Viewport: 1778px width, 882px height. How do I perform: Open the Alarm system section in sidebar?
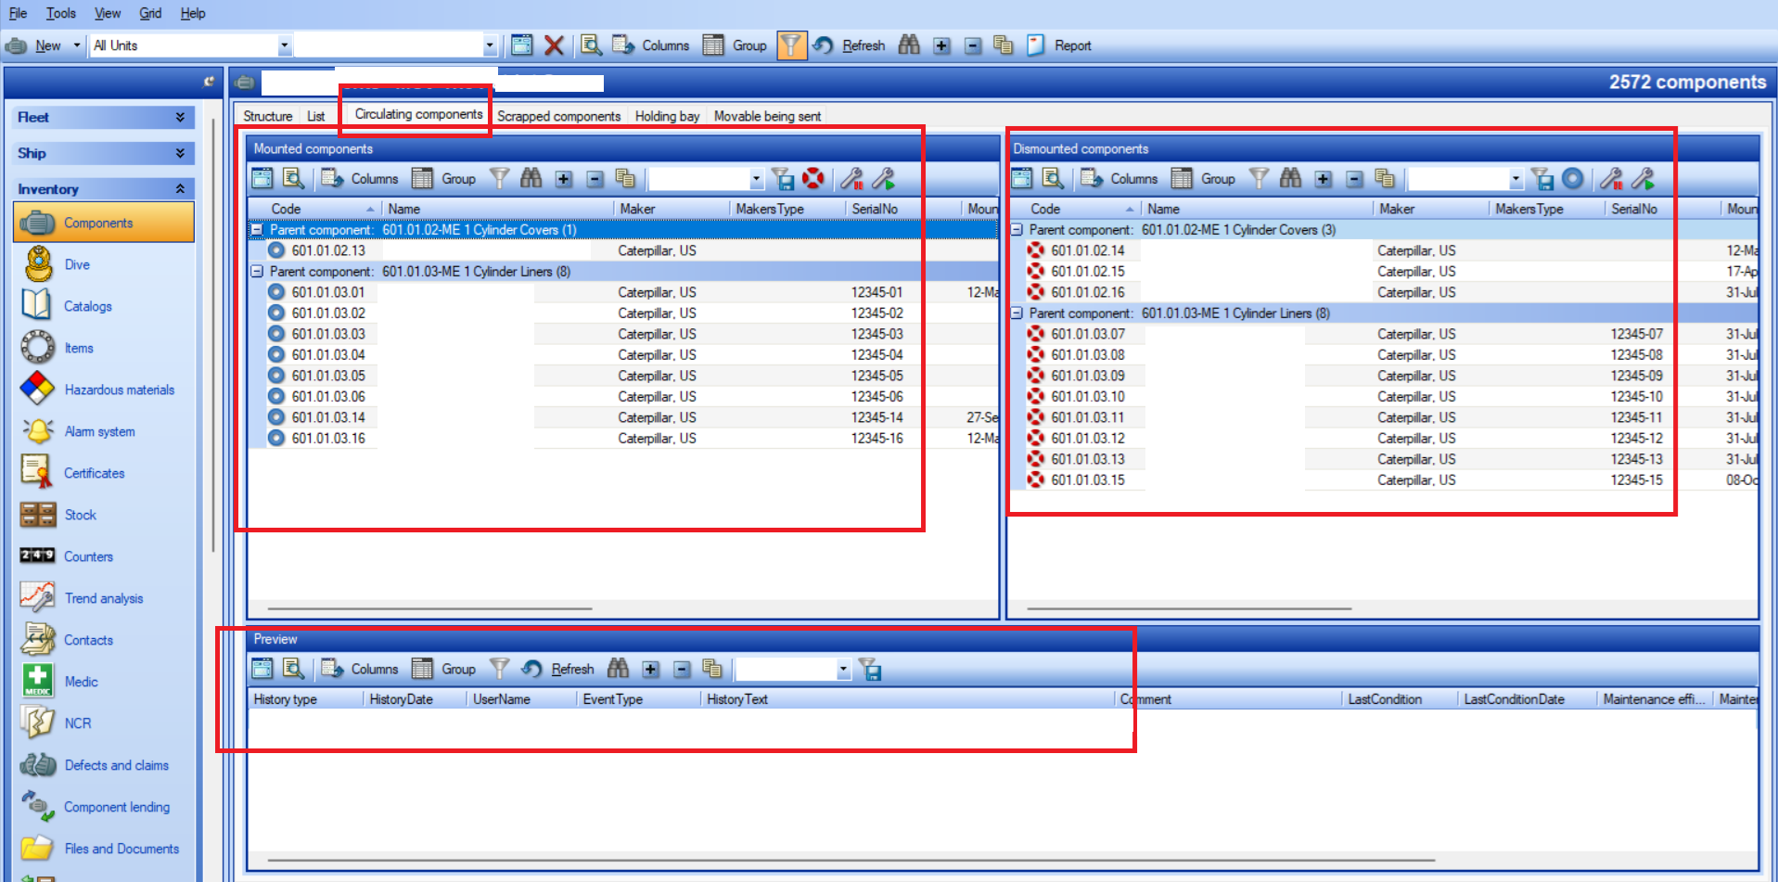point(99,431)
